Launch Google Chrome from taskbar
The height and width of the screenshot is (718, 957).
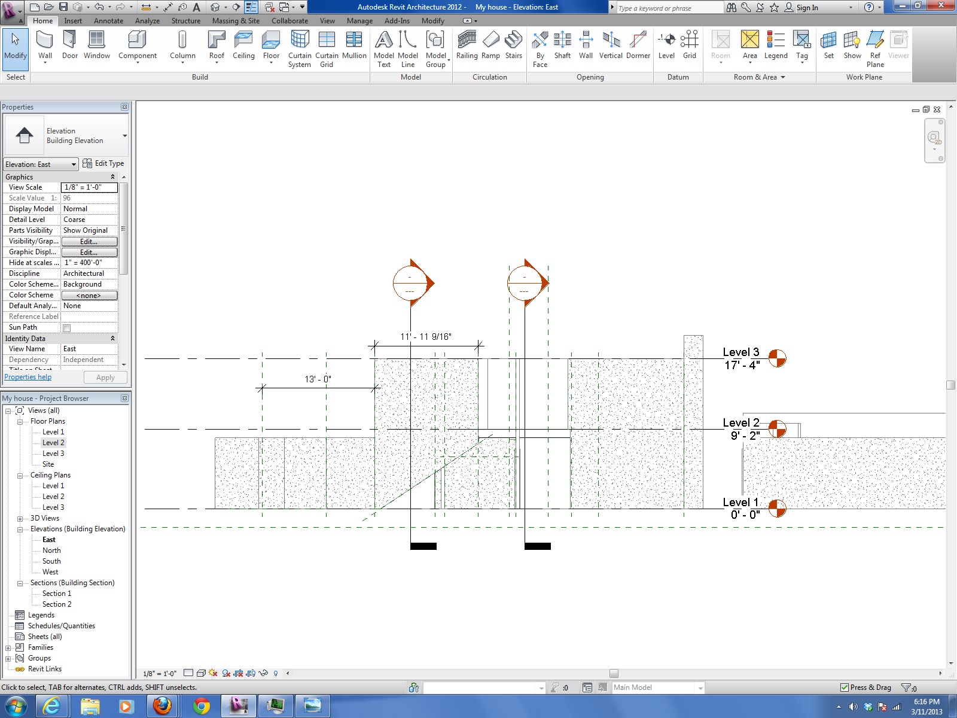(x=202, y=706)
